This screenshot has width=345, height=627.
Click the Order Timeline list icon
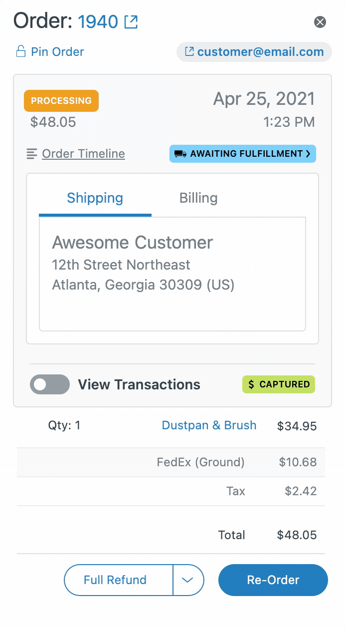tap(32, 154)
